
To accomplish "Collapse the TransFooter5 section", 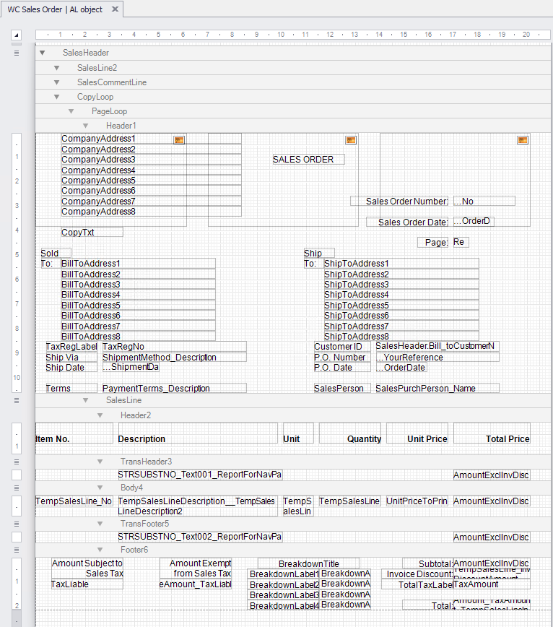I will pyautogui.click(x=100, y=524).
